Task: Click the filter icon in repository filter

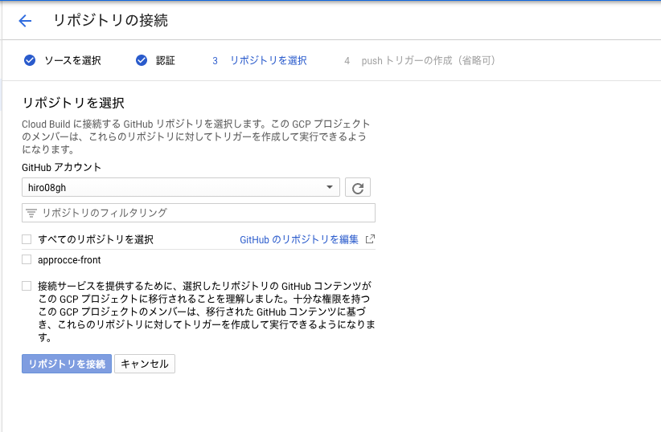Action: 31,213
